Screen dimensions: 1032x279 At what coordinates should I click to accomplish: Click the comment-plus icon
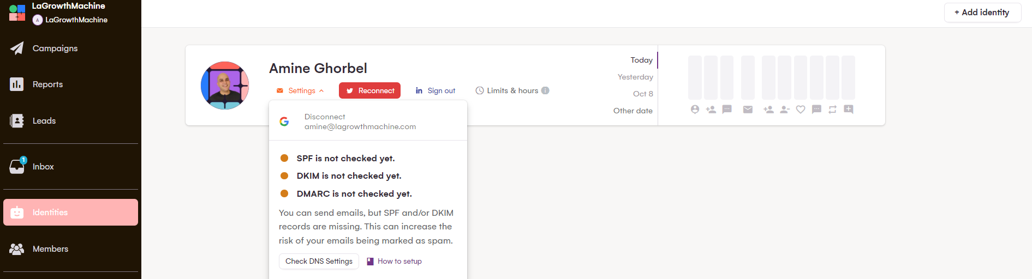coord(849,110)
